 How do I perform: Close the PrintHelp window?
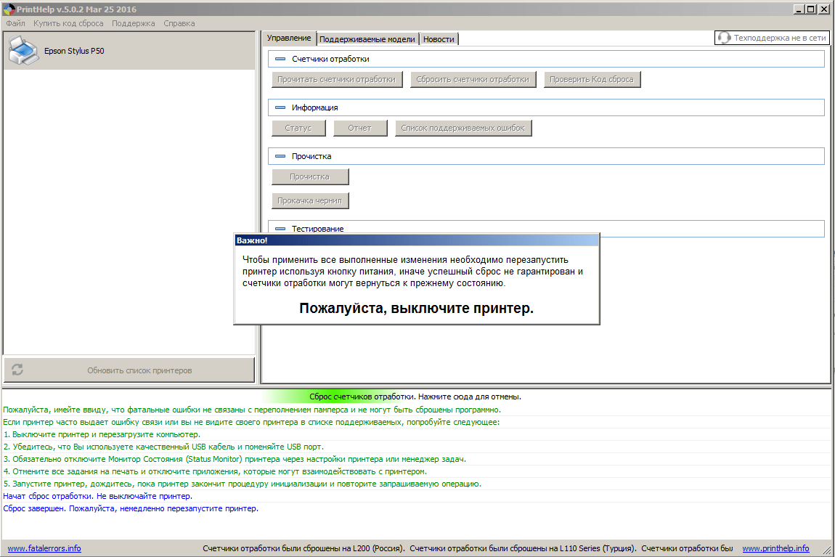point(823,9)
